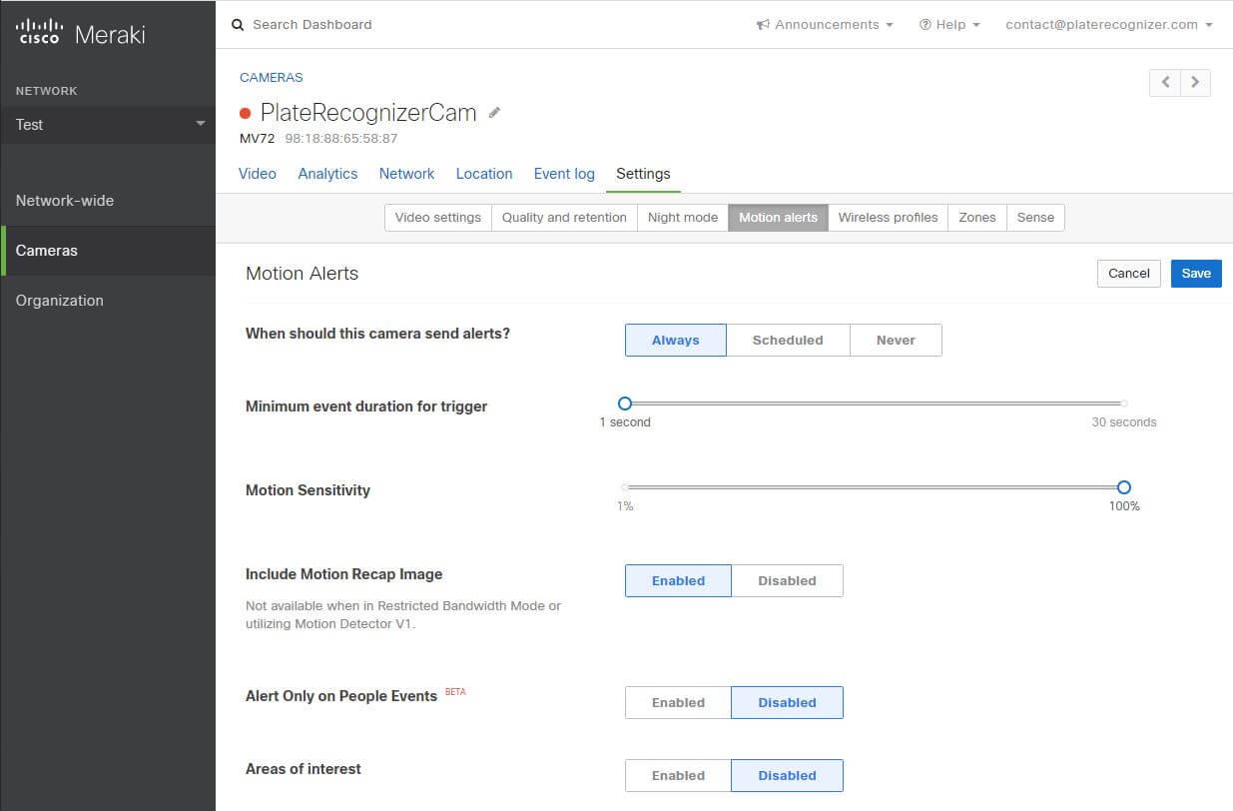Click the 30 seconds end of duration slider
Viewport: 1233px width, 811px height.
[1124, 404]
